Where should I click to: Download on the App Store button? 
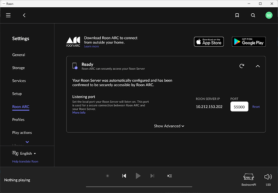(209, 42)
